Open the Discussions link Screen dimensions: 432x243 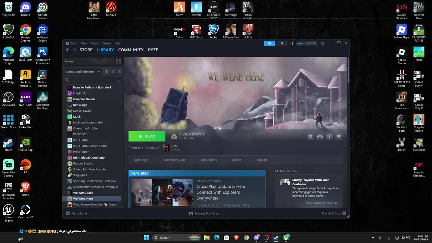(209, 160)
